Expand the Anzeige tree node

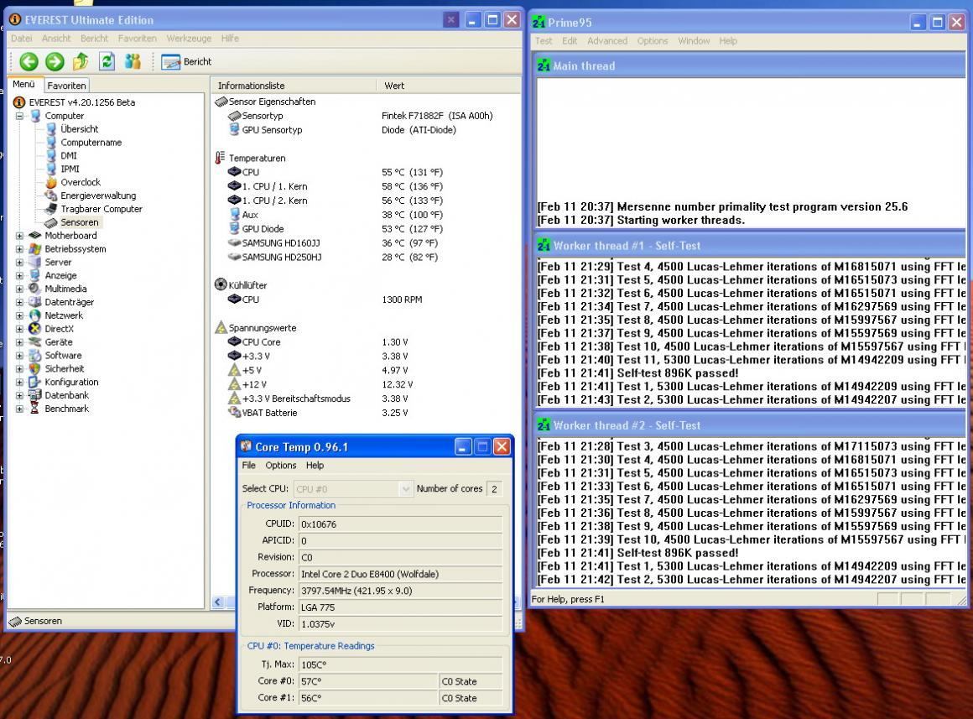point(19,276)
